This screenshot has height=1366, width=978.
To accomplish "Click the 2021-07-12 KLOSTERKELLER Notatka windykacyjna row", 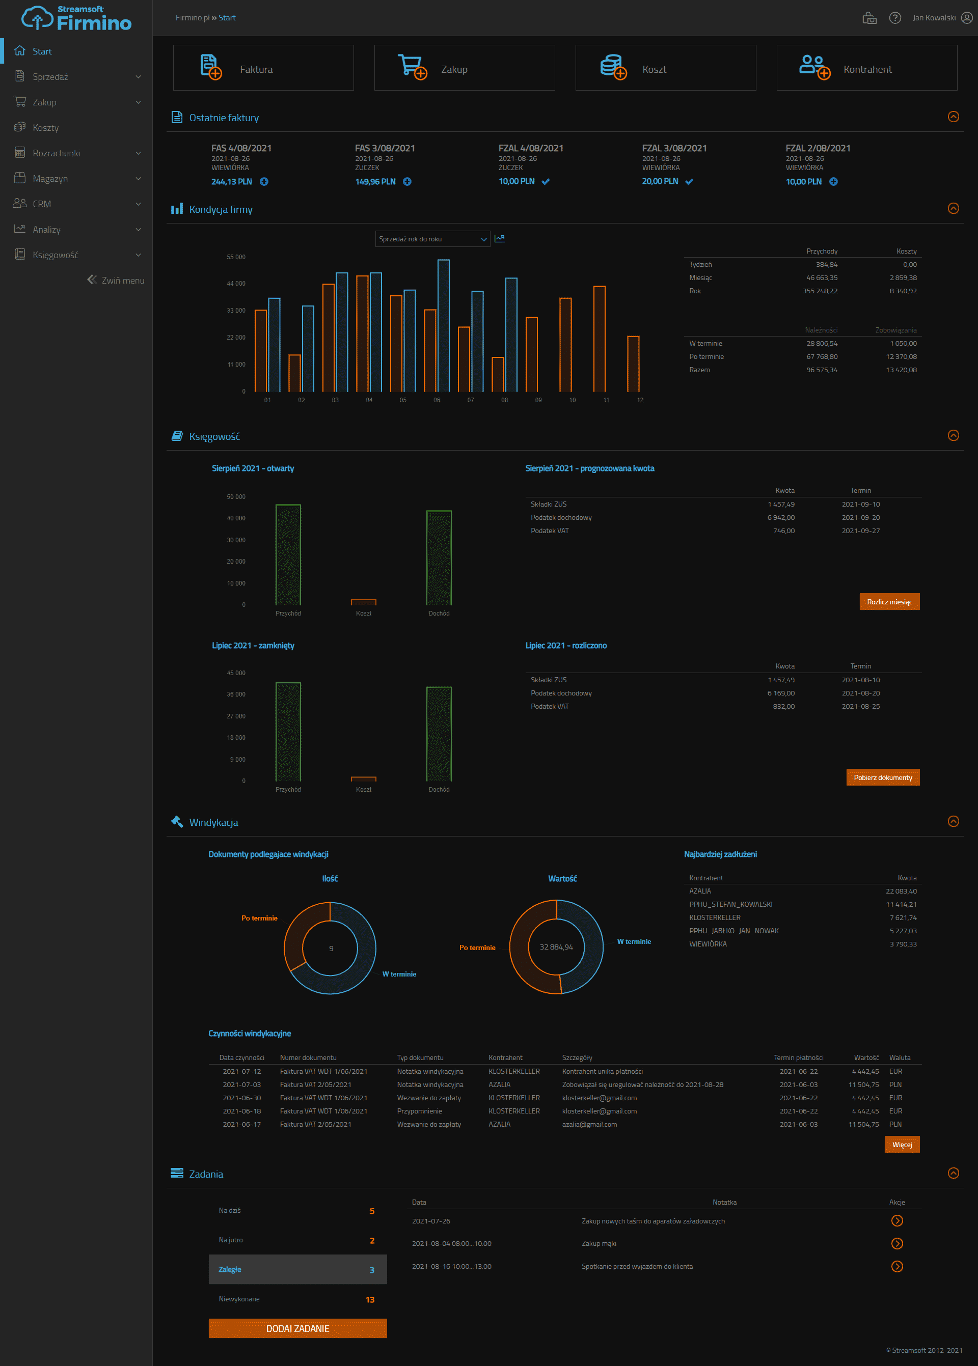I will coord(565,1071).
